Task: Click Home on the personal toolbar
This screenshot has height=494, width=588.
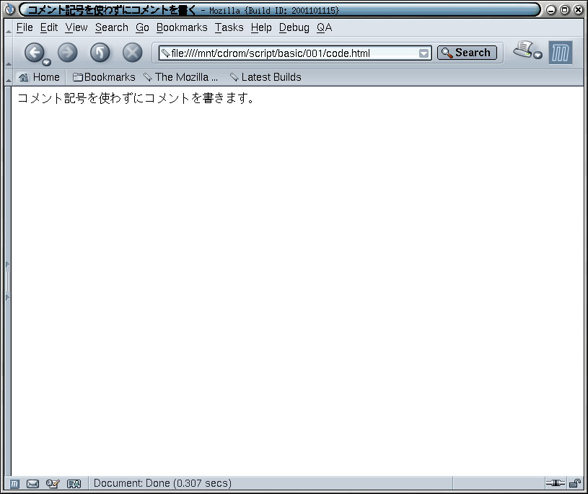Action: click(40, 77)
